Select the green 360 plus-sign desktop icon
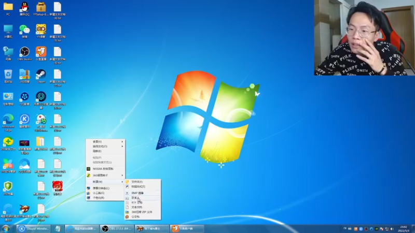 [8, 143]
